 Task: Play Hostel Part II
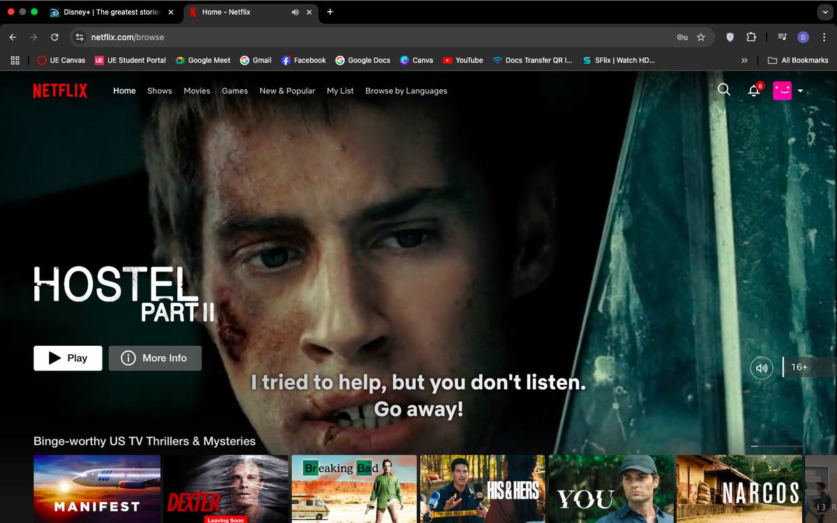coord(68,358)
